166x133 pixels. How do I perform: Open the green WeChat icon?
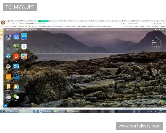click(16, 97)
